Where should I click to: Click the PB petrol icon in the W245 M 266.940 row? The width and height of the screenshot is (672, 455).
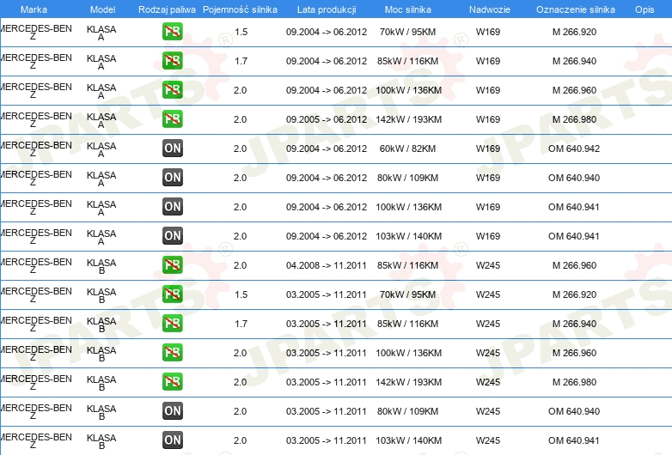tap(172, 323)
